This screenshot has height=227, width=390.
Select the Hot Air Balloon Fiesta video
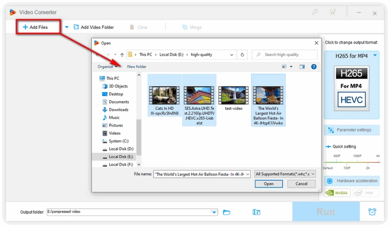click(x=268, y=100)
